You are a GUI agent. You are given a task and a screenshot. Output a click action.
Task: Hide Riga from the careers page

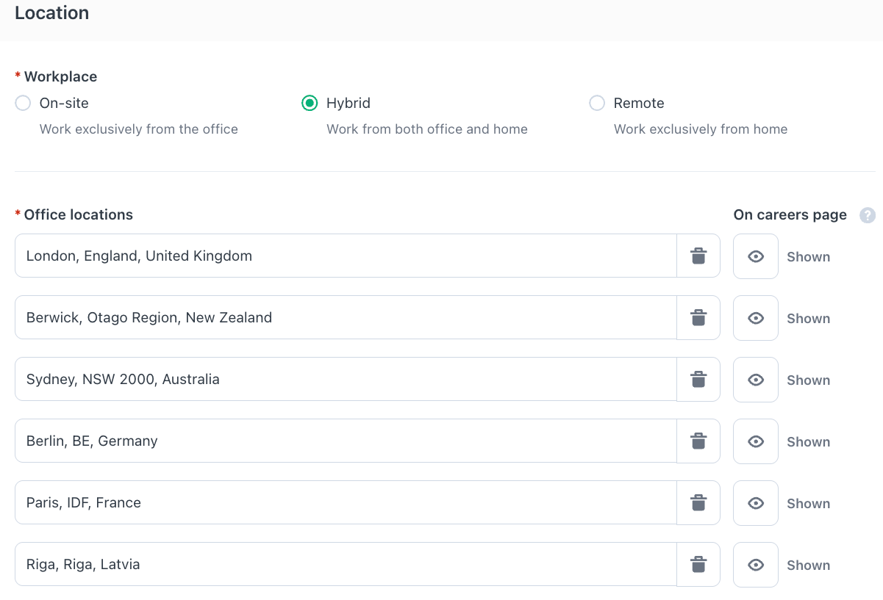coord(755,564)
